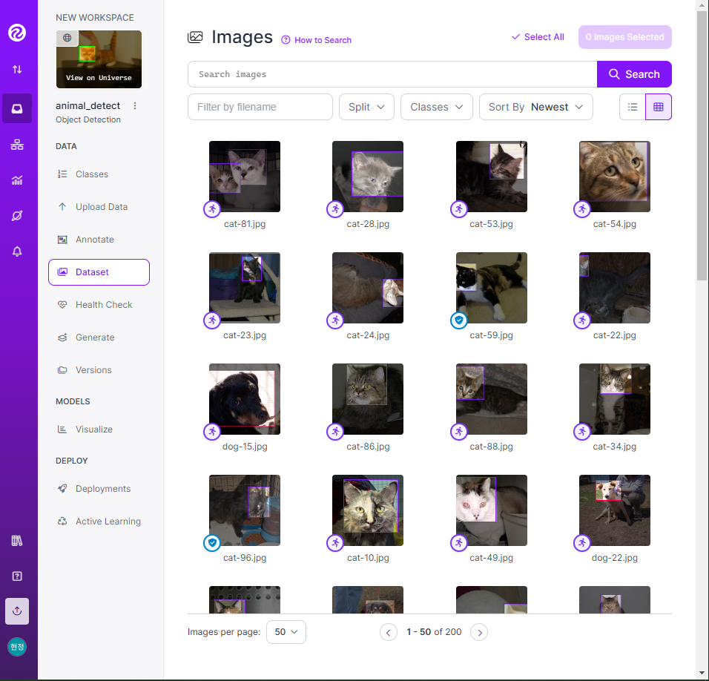The width and height of the screenshot is (709, 681).
Task: Click the train-set badge on cat-28.jpg
Action: tap(335, 209)
